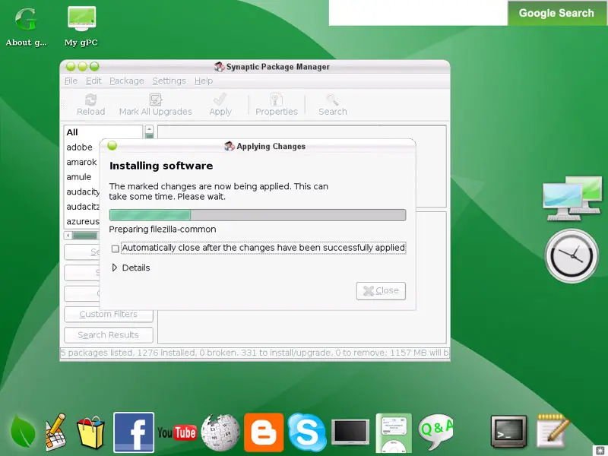Enable automatically close after changes checkbox
Screen dimensions: 608x456
[116, 249]
